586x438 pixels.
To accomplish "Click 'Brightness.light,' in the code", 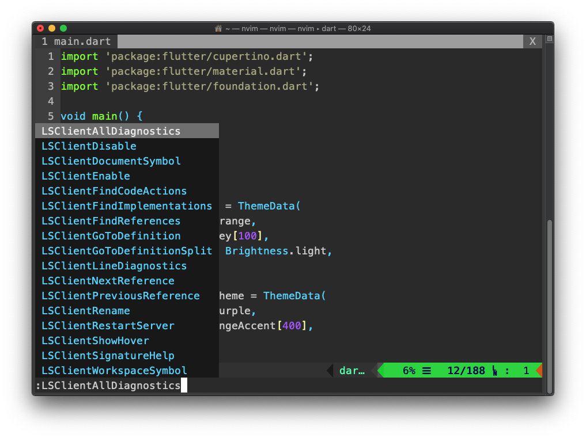I will [278, 250].
